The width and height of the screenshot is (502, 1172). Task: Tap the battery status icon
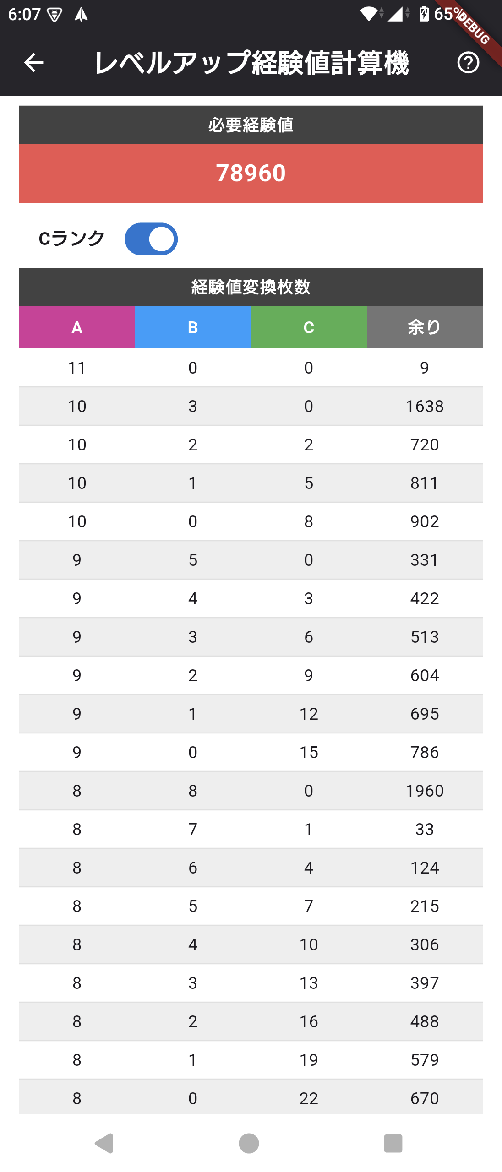click(424, 14)
